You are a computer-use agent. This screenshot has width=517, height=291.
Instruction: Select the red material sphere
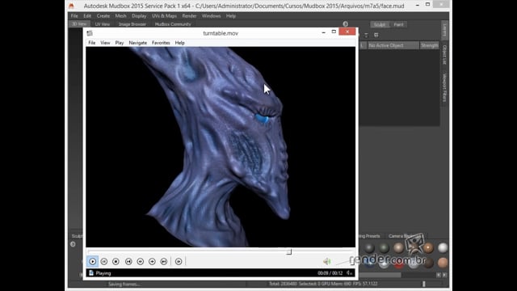(x=398, y=264)
